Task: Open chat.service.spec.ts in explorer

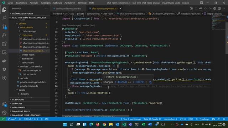Action: click(x=31, y=70)
